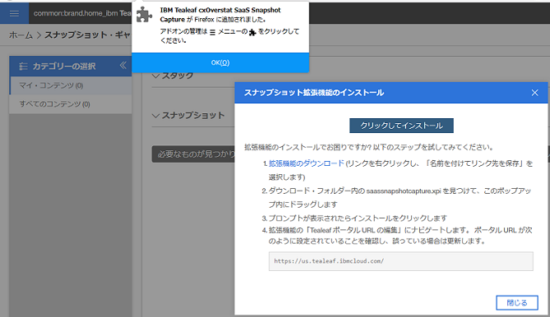Click the portal URL field https://us.tealeaf.ibmcloud.com/
Viewport: 550px width, 317px height.
(x=401, y=261)
